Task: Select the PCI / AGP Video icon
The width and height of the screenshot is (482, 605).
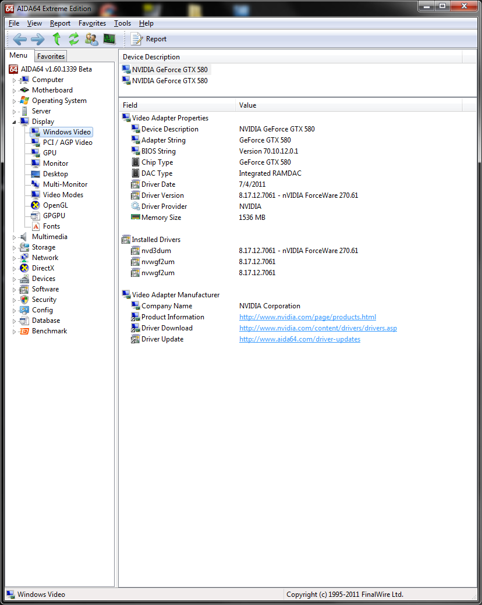Action: [x=36, y=143]
